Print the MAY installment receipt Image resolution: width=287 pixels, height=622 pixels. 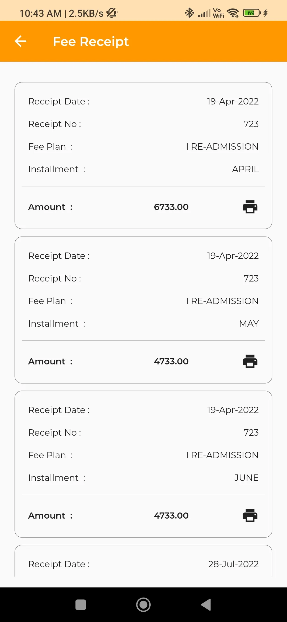point(250,361)
